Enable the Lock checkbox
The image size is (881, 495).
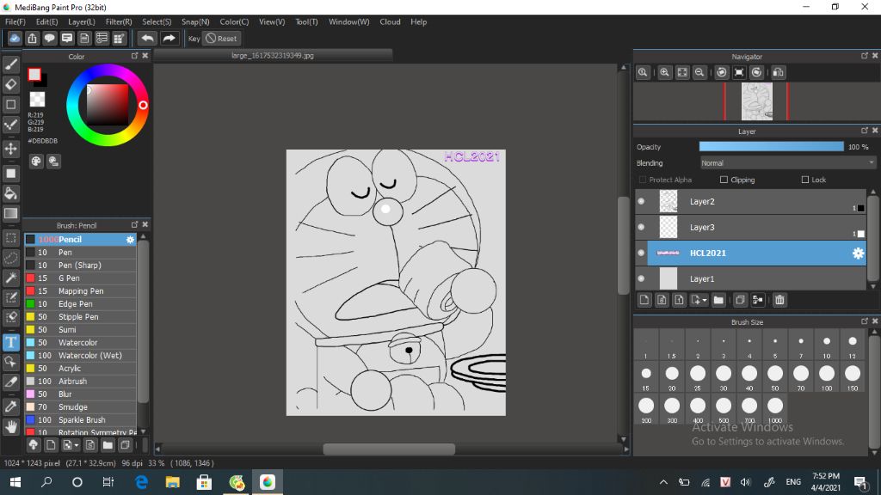pyautogui.click(x=805, y=180)
